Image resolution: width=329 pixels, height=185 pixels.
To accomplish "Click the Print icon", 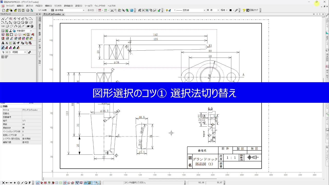I will [x=28, y=10].
